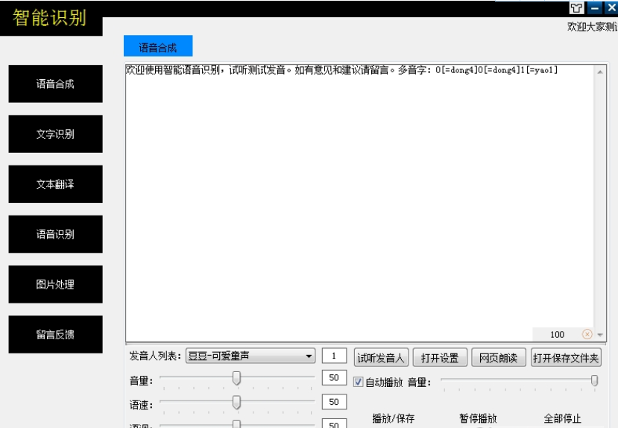The image size is (618, 428).
Task: Click the text area scroll-up arrow
Action: coord(600,72)
